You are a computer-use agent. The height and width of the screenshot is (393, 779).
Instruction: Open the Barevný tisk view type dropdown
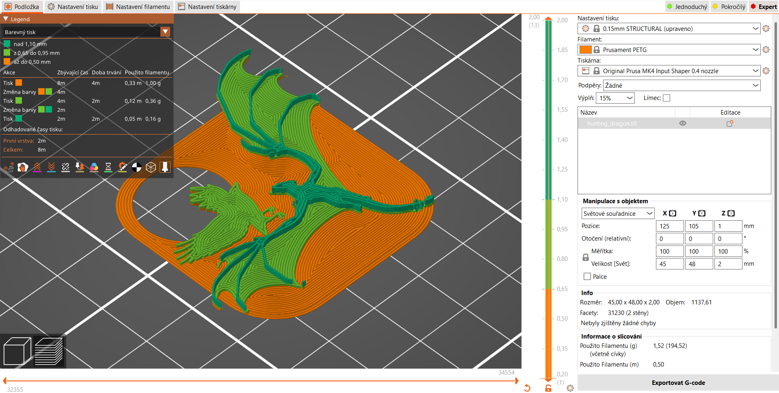pyautogui.click(x=87, y=32)
